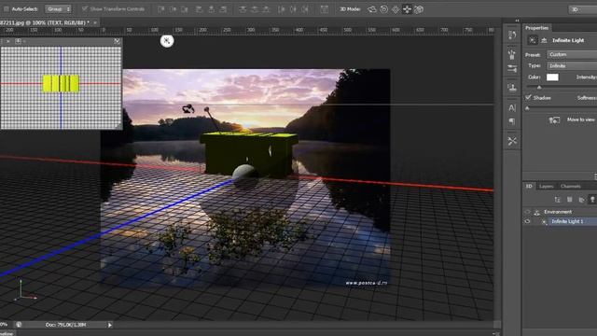Click the Softness slider handle
This screenshot has width=597, height=336.
pos(527,108)
